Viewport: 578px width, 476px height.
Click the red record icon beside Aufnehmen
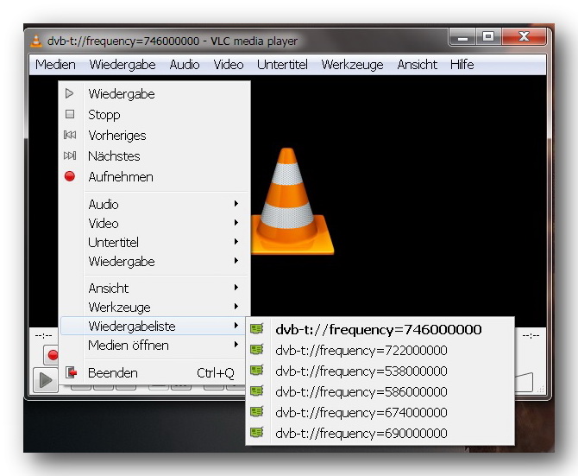coord(70,176)
